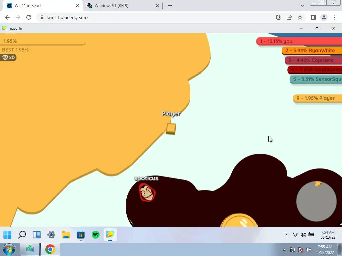Open Win11 battery status icon
The image size is (342, 256).
311,234
